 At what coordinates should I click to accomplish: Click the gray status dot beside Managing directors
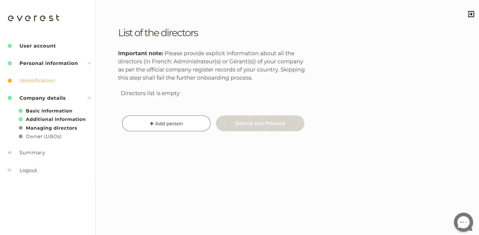(x=20, y=128)
